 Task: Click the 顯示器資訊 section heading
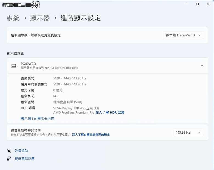[x=15, y=53]
